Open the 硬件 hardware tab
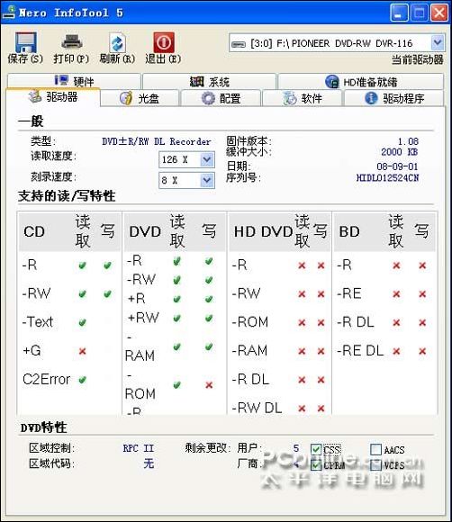The image size is (452, 522). pyautogui.click(x=74, y=81)
